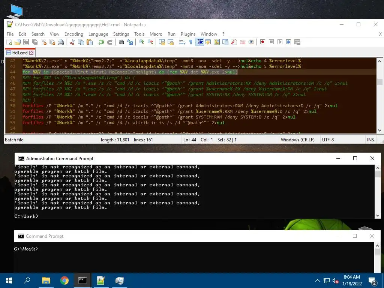This screenshot has height=288, width=384.
Task: Save the recorded macro icon
Action: coord(297,42)
